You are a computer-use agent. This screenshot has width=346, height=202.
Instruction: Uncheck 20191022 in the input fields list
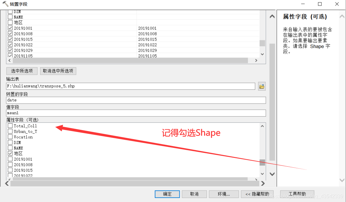click(10, 45)
